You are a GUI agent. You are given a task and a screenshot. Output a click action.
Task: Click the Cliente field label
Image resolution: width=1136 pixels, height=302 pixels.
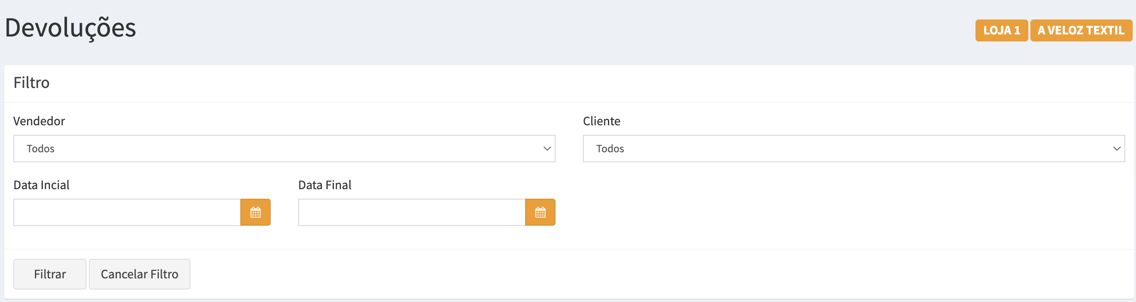coord(601,121)
